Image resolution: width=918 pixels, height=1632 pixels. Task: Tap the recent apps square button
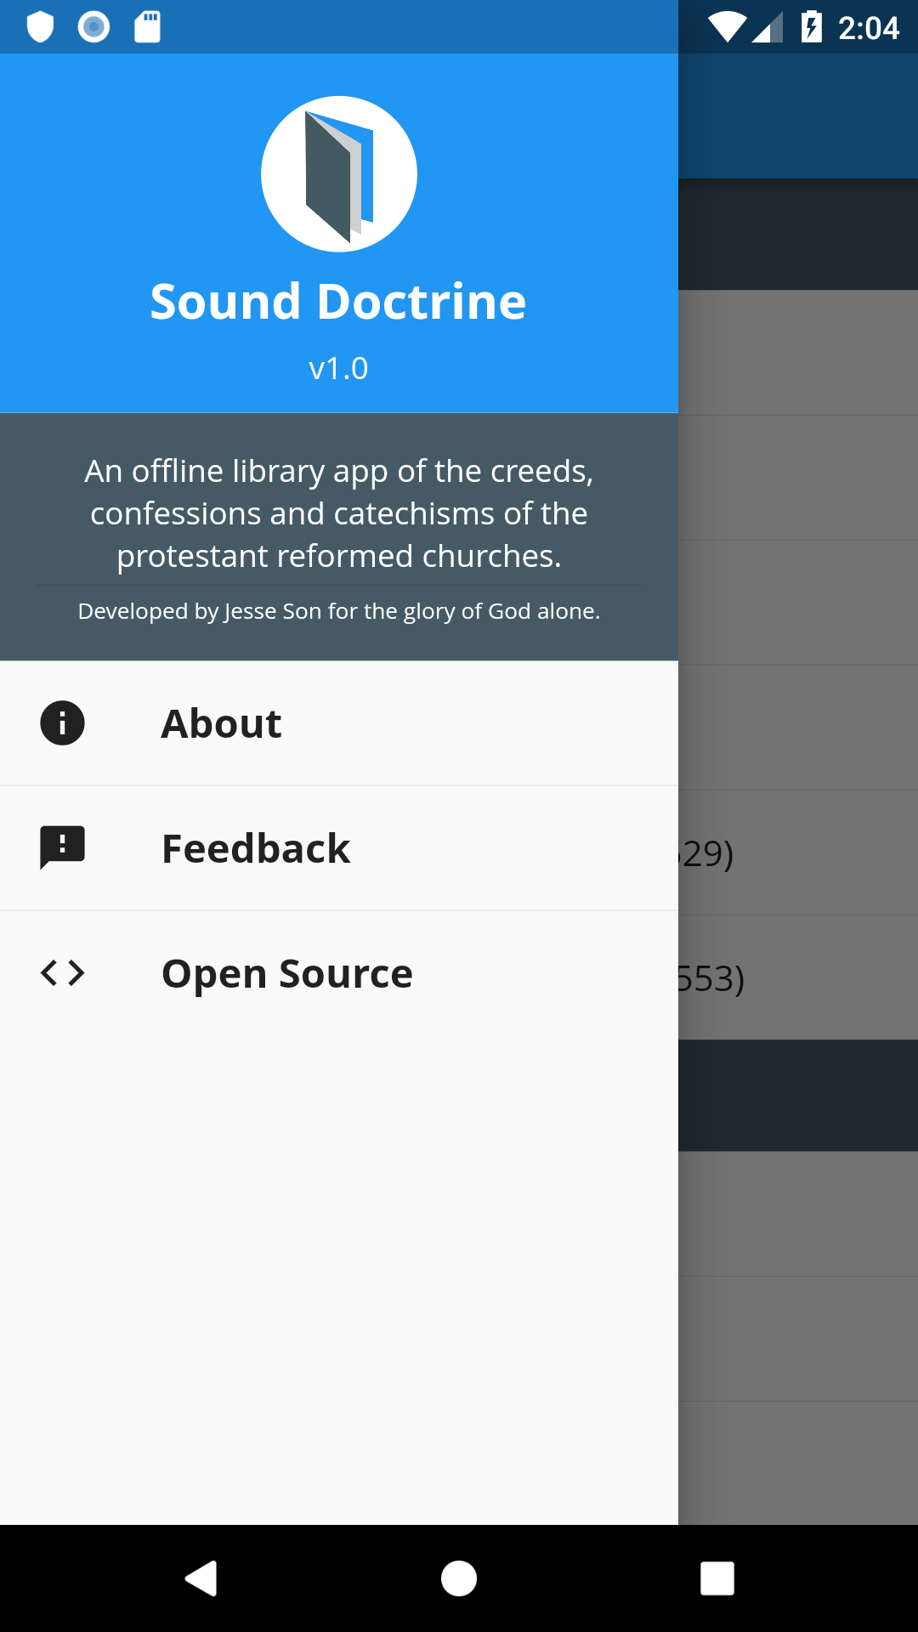click(x=717, y=1578)
